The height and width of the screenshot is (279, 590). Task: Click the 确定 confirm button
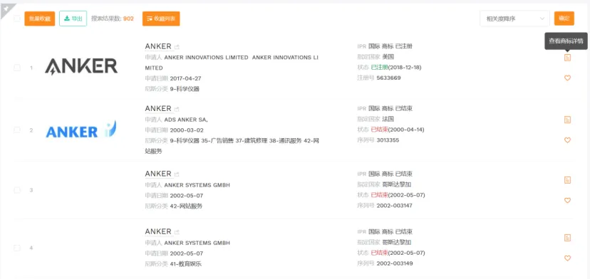564,19
